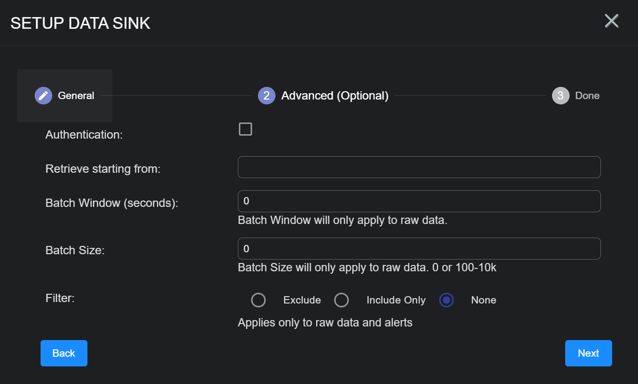Click the 'Exclude' option label text
This screenshot has width=638, height=384.
pos(302,300)
